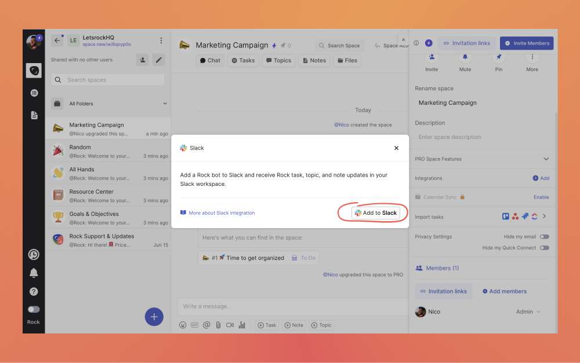Click the Invitation links button at top
This screenshot has height=363, width=580.
(467, 43)
